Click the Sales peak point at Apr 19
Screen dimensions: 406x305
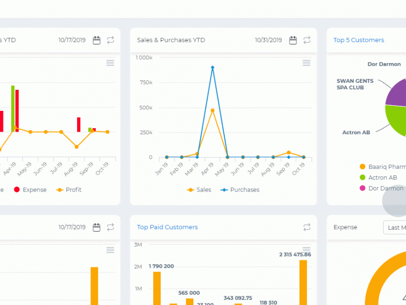coord(213,110)
